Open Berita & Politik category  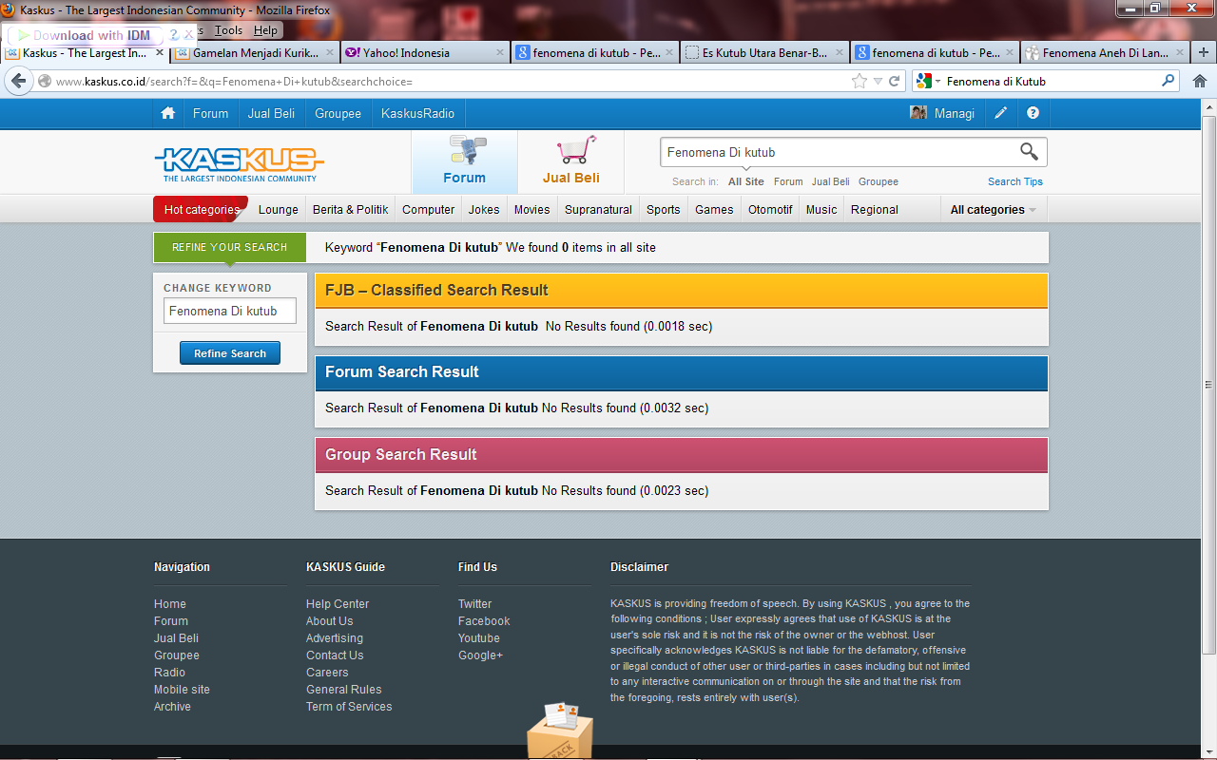coord(351,210)
